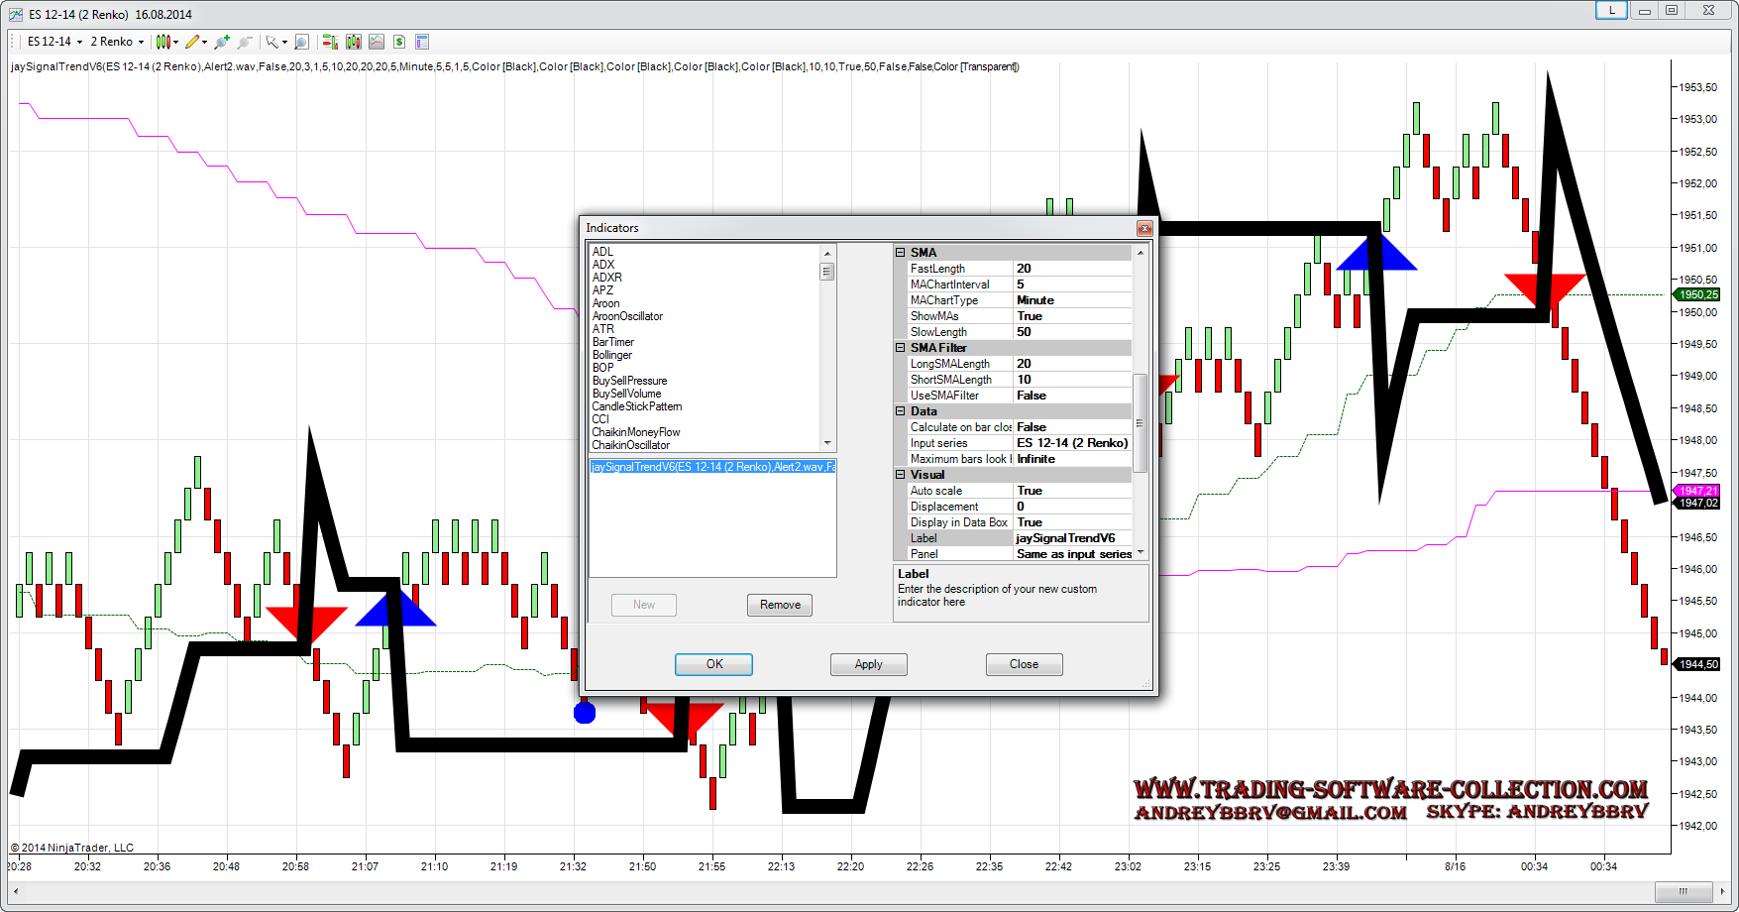
Task: Select Bollinger in the indicator list
Action: (x=612, y=355)
